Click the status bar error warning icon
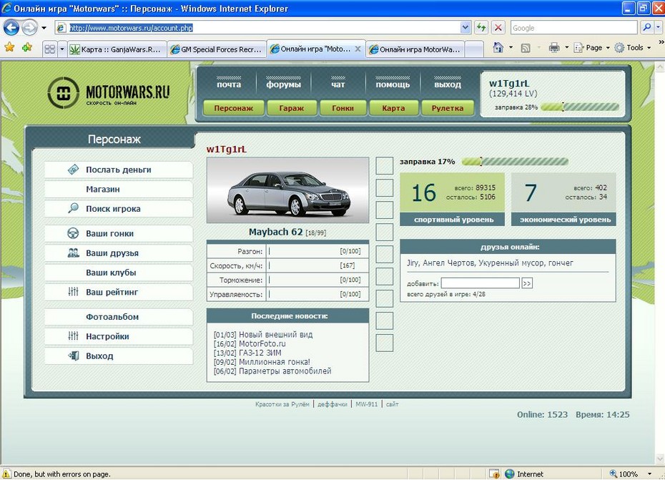 pyautogui.click(x=6, y=474)
